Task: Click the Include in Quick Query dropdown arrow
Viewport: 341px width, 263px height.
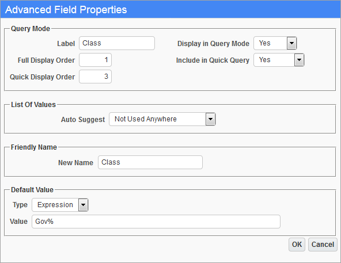Action: [300, 60]
